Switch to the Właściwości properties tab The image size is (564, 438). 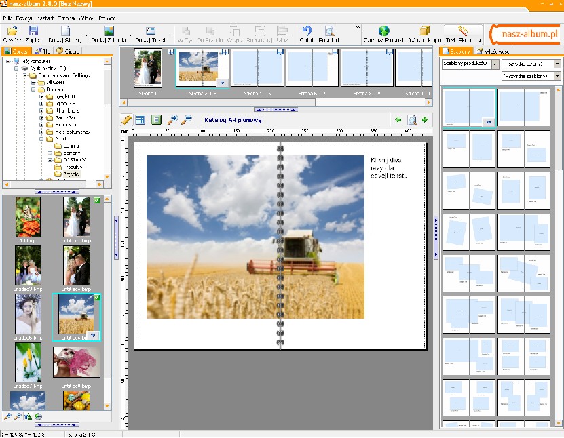click(493, 51)
